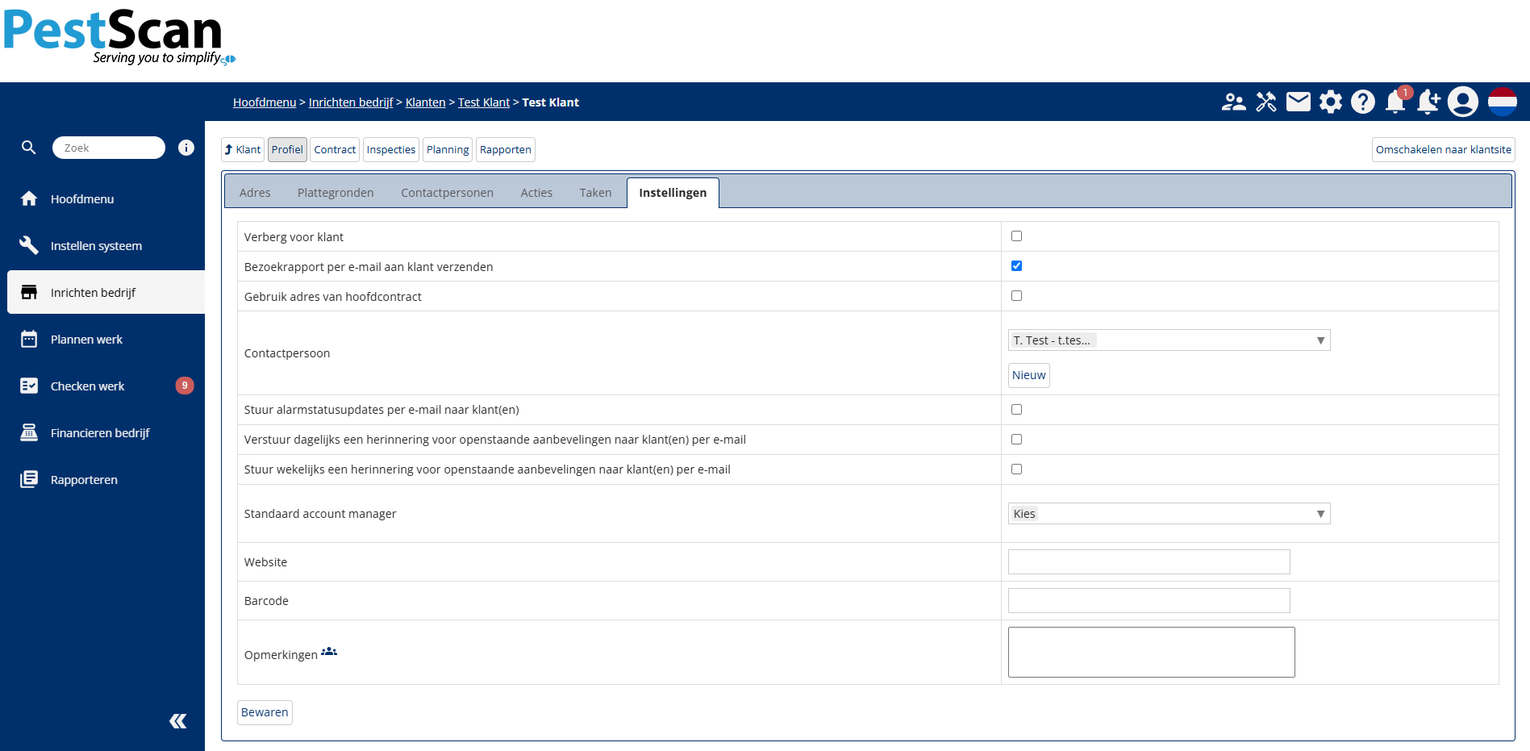This screenshot has height=751, width=1530.
Task: Click the Barcode input field
Action: pyautogui.click(x=1149, y=601)
